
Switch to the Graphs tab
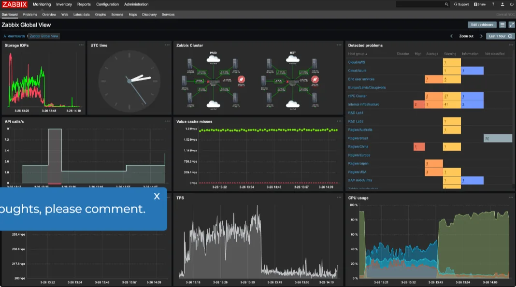pos(100,14)
